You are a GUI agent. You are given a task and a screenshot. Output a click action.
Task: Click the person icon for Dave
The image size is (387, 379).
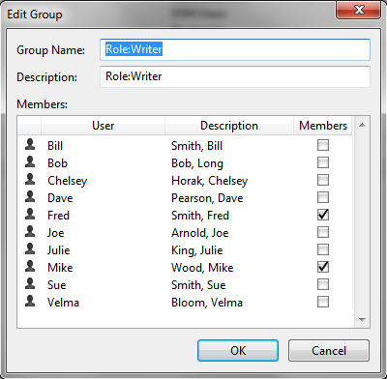coord(30,196)
